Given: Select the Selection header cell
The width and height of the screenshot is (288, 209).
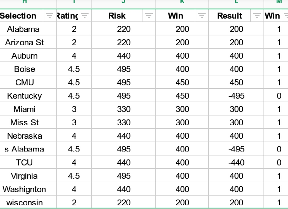Looking at the screenshot, I should pos(18,16).
